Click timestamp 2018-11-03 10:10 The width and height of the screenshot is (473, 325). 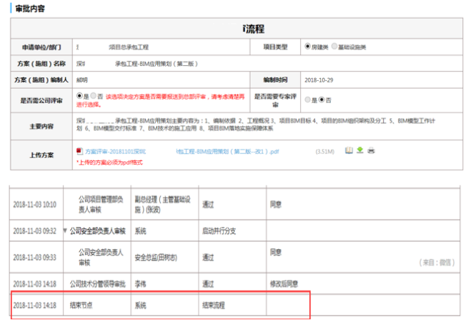click(x=35, y=205)
